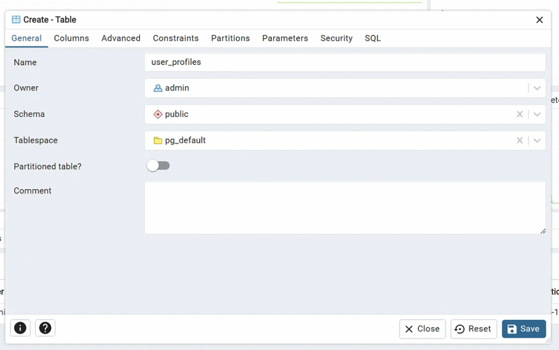This screenshot has width=559, height=350.
Task: Go to the Parameters tab
Action: point(285,39)
